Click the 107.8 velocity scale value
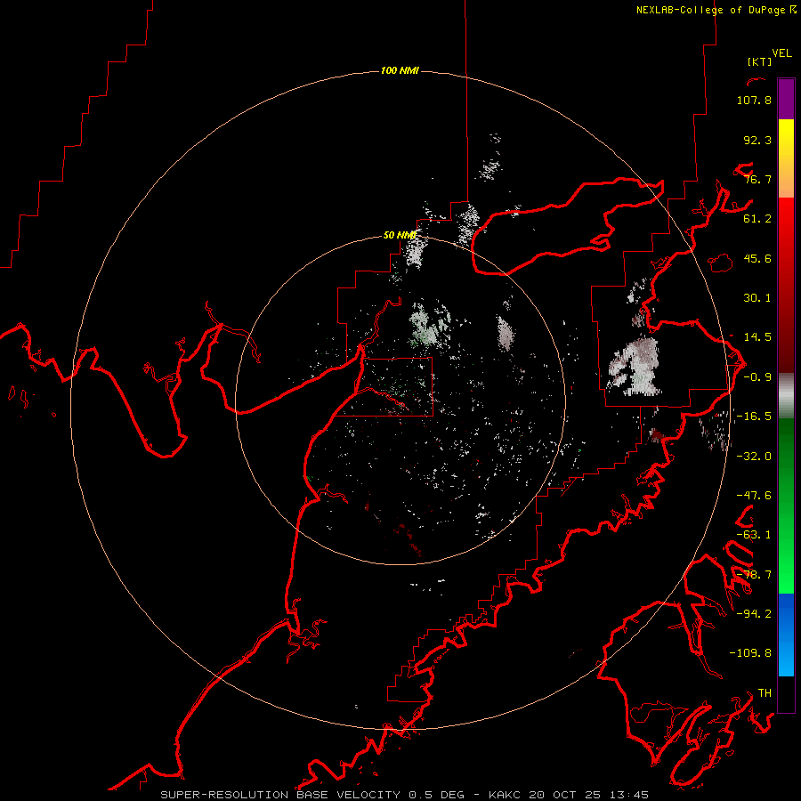801x801 pixels. pos(754,100)
